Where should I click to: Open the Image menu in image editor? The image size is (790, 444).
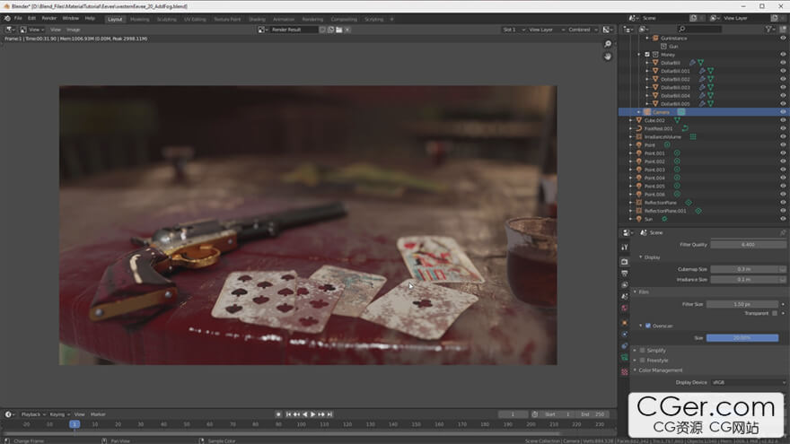pos(74,30)
